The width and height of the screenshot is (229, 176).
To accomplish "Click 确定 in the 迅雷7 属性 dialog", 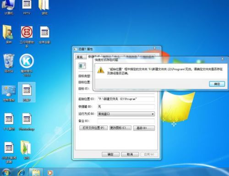I will coord(110,154).
